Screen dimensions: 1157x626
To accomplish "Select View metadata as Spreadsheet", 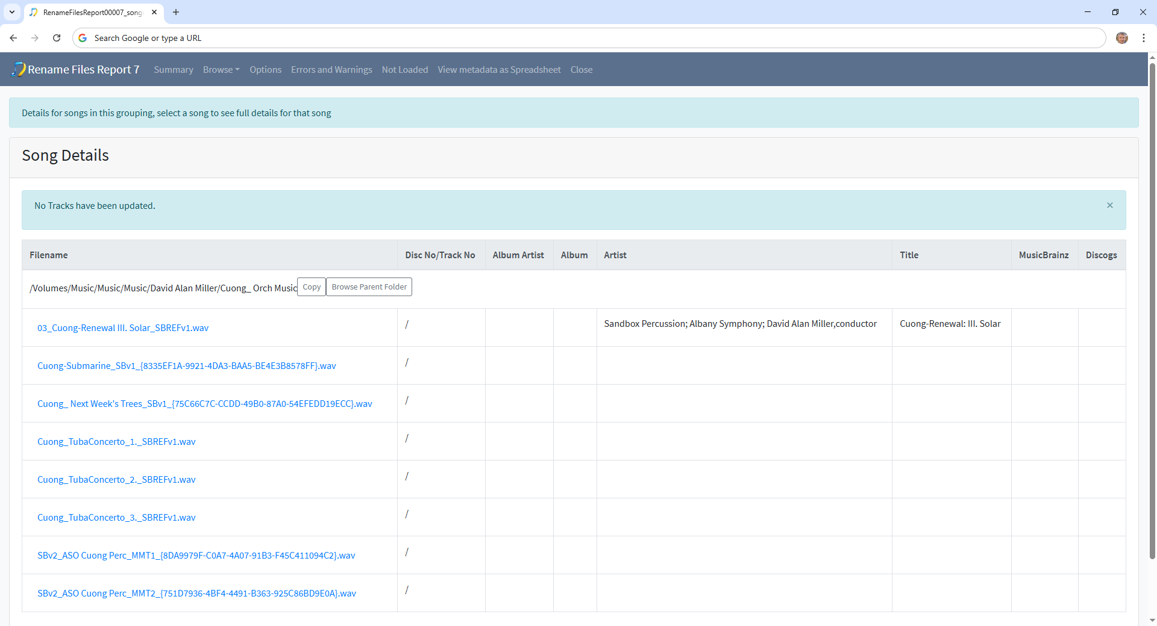I will [x=499, y=70].
